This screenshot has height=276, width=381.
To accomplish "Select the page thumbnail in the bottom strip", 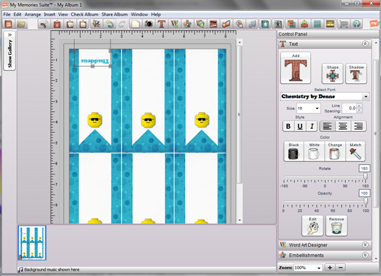I will click(x=32, y=243).
